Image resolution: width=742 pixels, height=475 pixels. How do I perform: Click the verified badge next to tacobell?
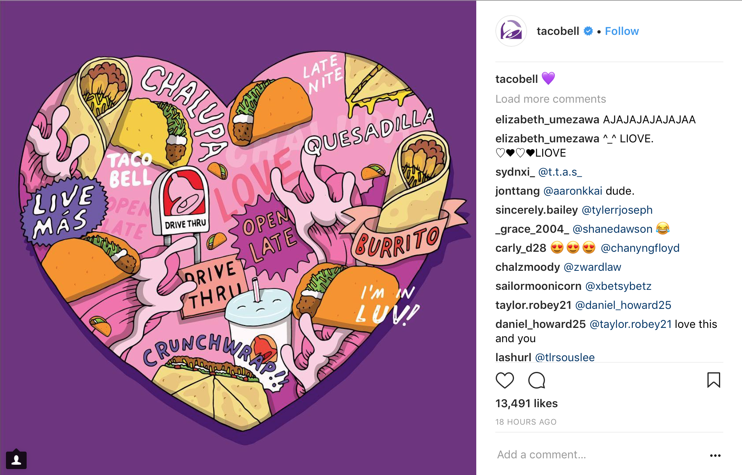click(588, 31)
